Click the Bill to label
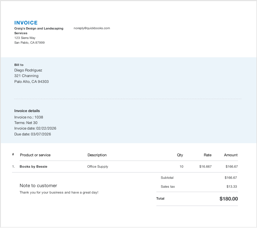 click(19, 65)
